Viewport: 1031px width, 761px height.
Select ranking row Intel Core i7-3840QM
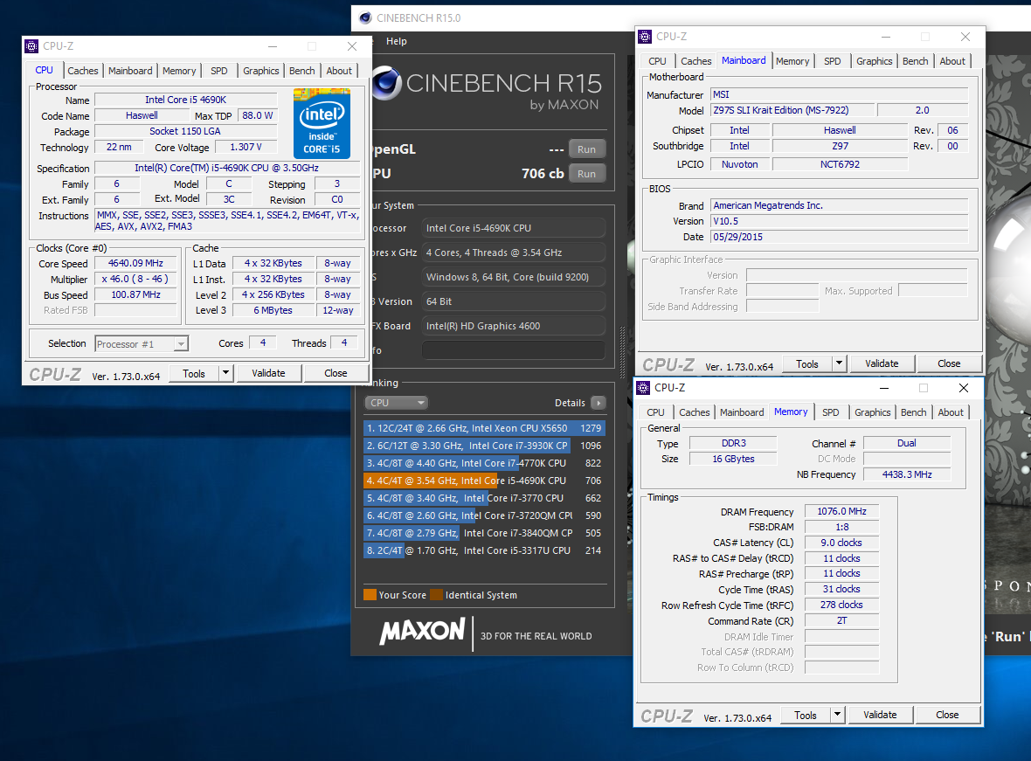point(484,533)
